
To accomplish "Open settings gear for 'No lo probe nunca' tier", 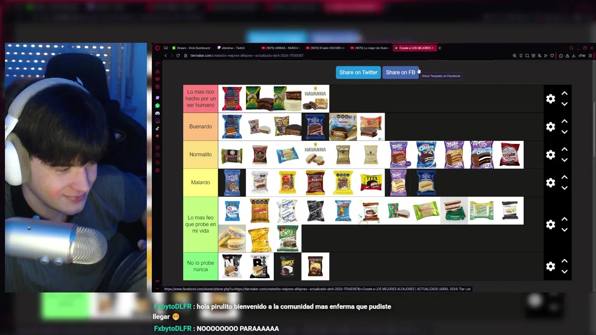I will [550, 266].
